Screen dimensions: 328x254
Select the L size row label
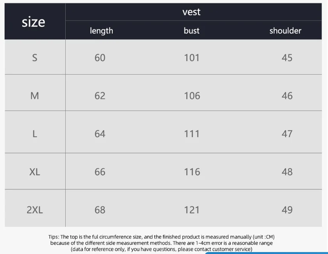(35, 134)
